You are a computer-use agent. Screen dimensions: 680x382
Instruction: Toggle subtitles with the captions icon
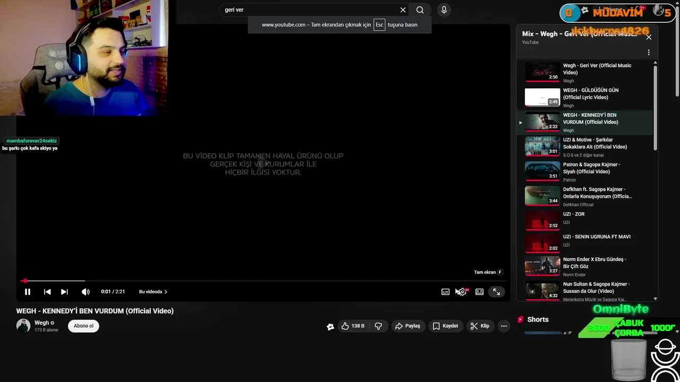click(445, 292)
